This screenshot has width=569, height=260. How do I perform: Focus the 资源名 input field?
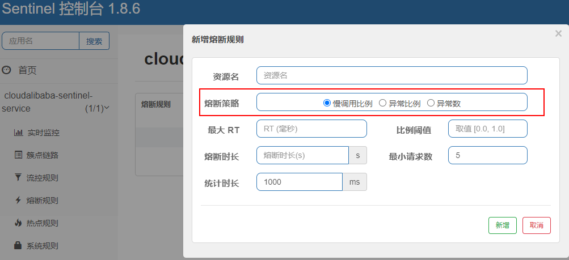(391, 75)
